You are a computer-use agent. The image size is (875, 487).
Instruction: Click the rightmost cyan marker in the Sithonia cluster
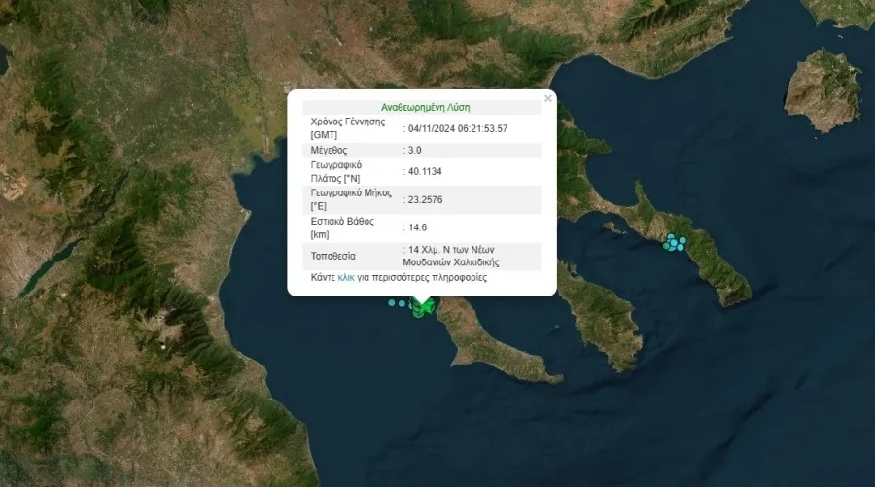coord(682,240)
